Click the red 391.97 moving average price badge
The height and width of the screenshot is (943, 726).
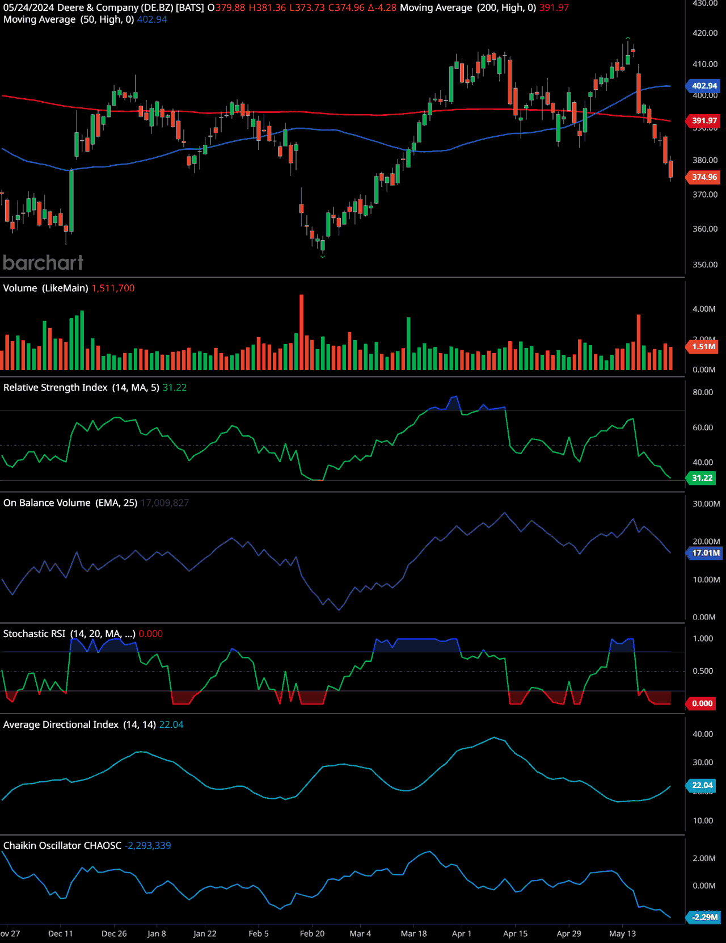(704, 120)
